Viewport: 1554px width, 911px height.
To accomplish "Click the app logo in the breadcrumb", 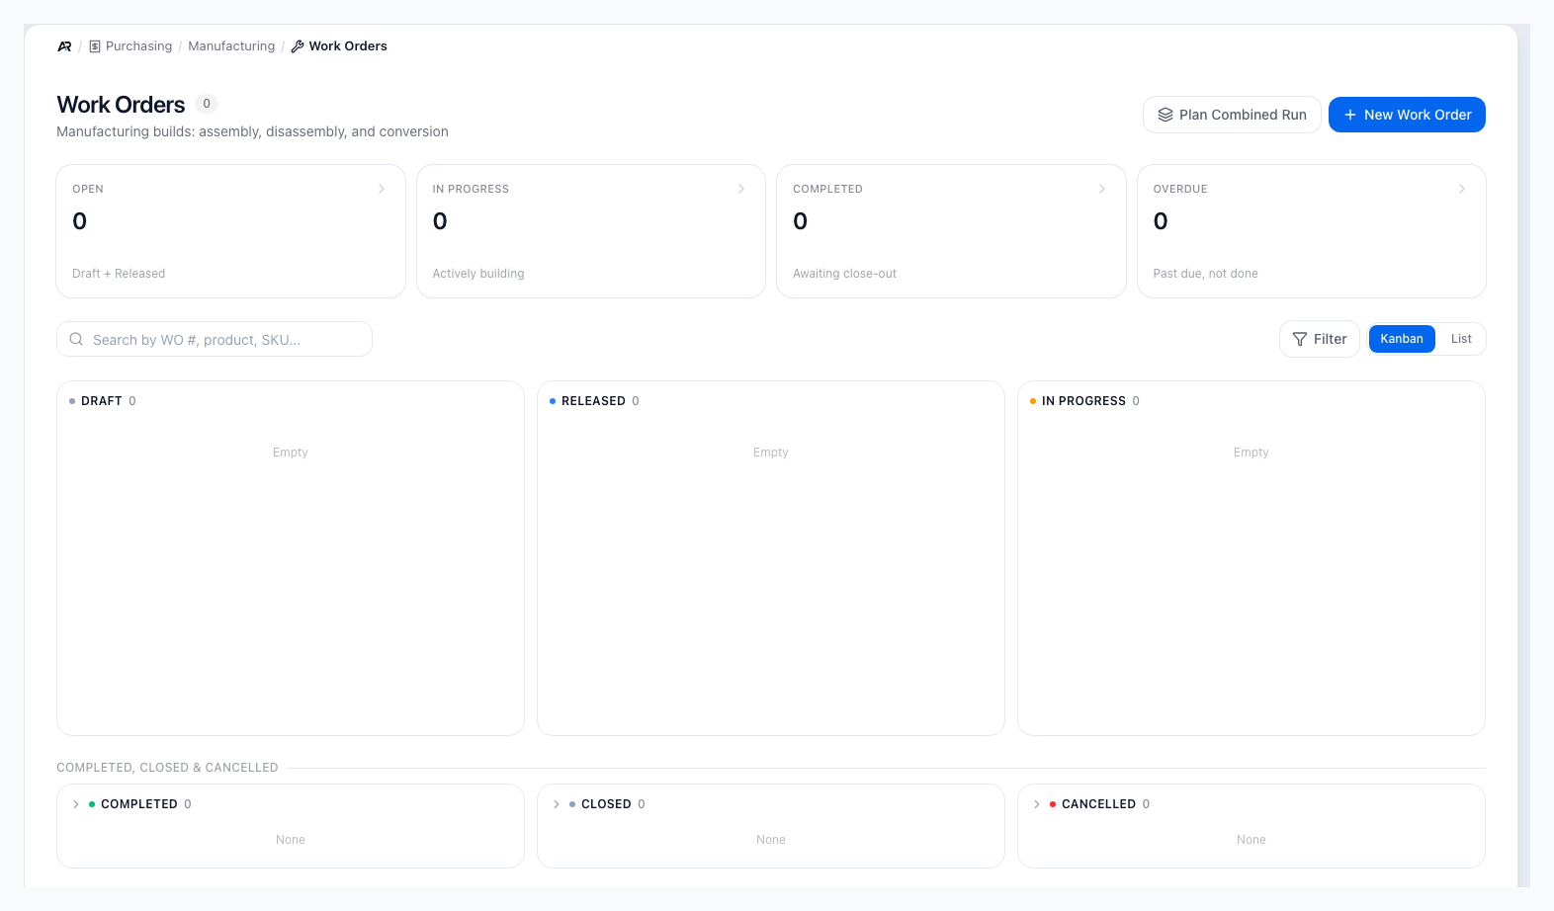I will [x=64, y=46].
